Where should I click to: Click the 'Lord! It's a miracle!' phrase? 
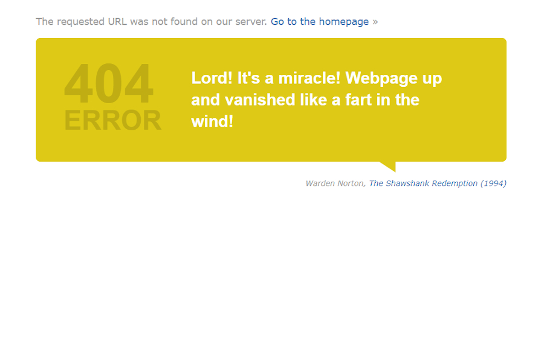tap(266, 78)
